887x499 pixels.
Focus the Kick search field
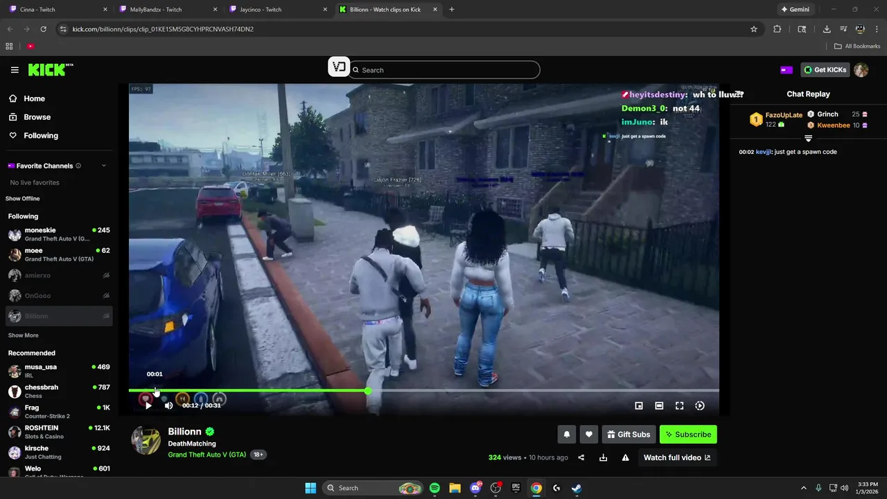[x=443, y=70]
